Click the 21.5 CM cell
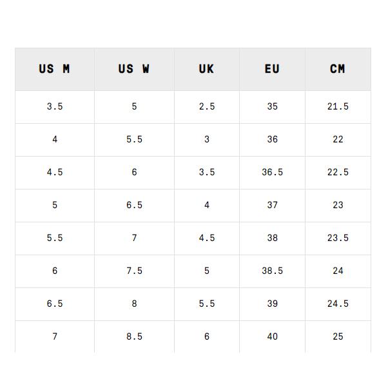 point(338,106)
